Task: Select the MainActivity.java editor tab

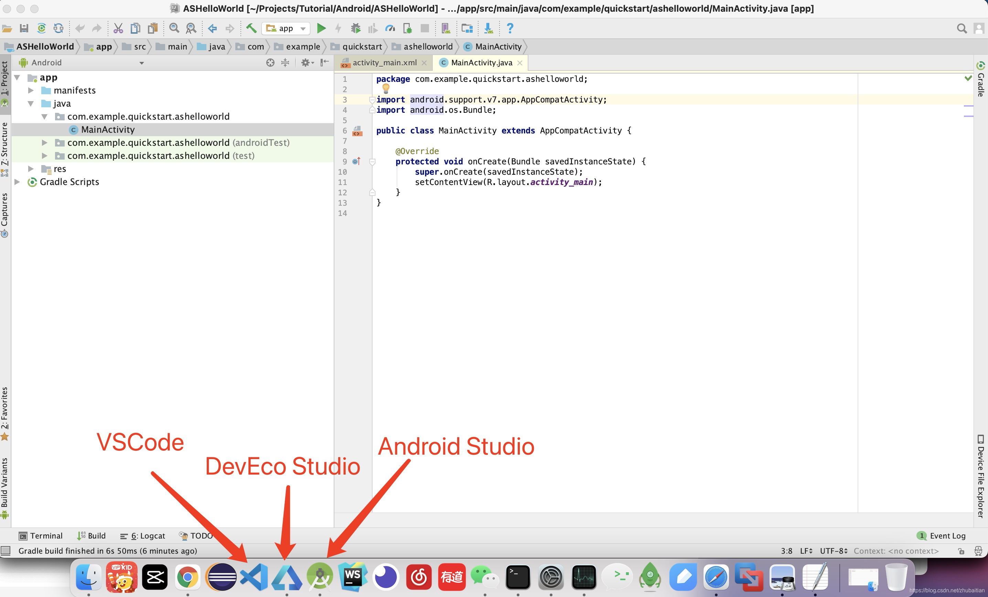Action: (x=481, y=63)
